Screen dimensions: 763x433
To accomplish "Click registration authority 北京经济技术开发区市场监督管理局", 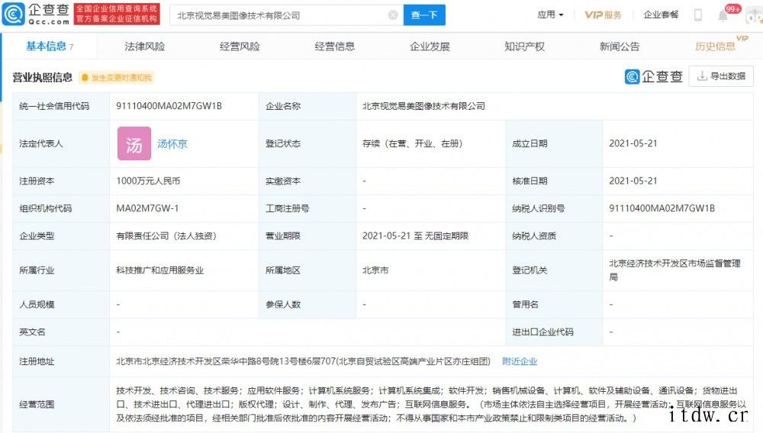I will pyautogui.click(x=674, y=270).
